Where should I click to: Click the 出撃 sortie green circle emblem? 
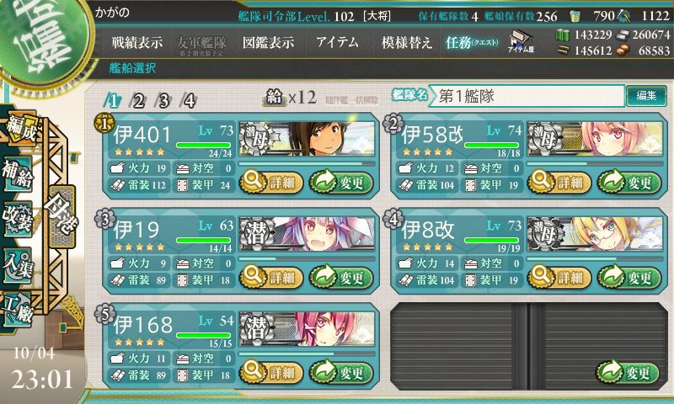click(x=42, y=40)
